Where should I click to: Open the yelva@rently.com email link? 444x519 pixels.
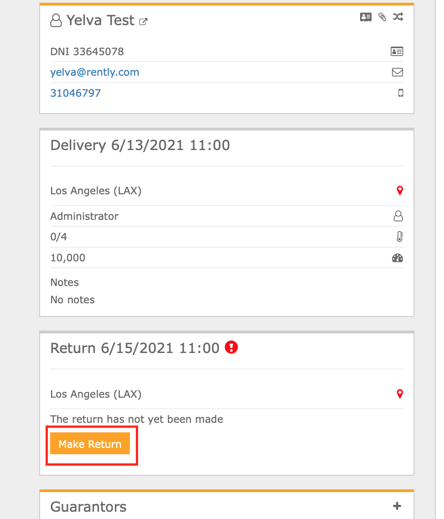point(95,72)
